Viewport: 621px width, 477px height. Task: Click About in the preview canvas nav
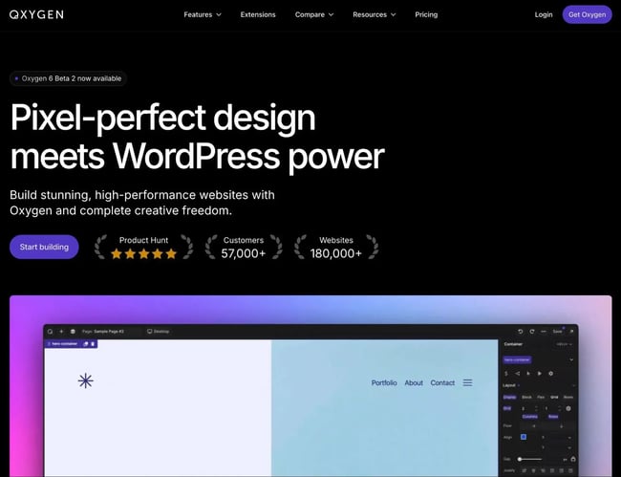click(x=414, y=382)
